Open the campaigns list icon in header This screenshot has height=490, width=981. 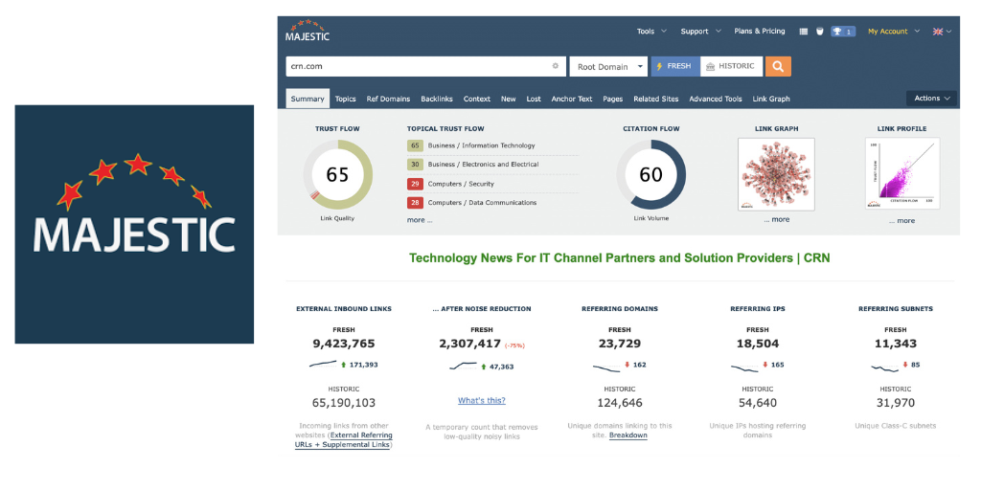coord(804,32)
